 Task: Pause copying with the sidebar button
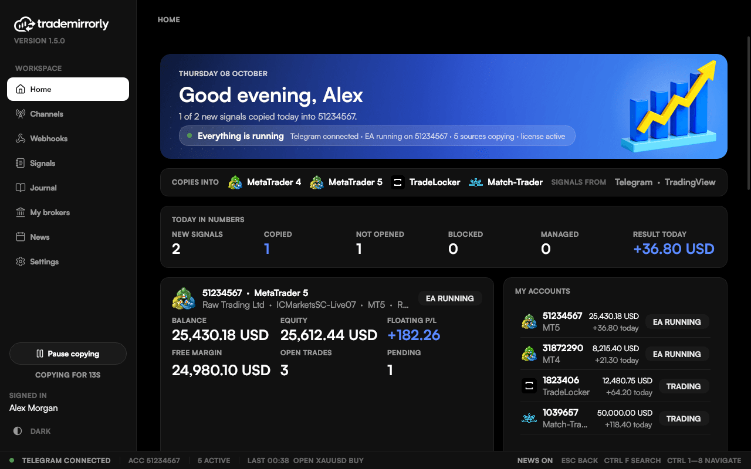pos(68,354)
